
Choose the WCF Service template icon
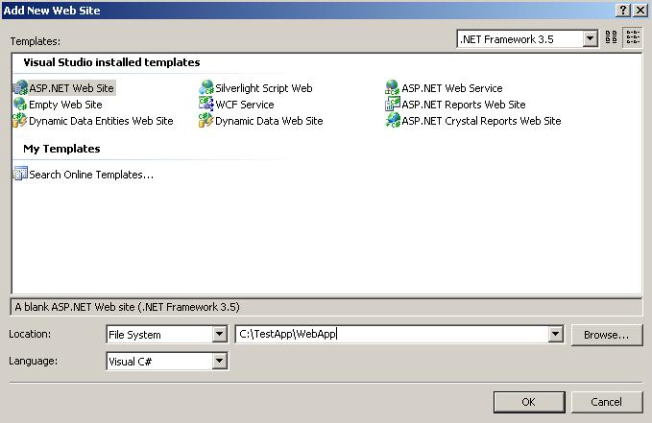tap(206, 105)
